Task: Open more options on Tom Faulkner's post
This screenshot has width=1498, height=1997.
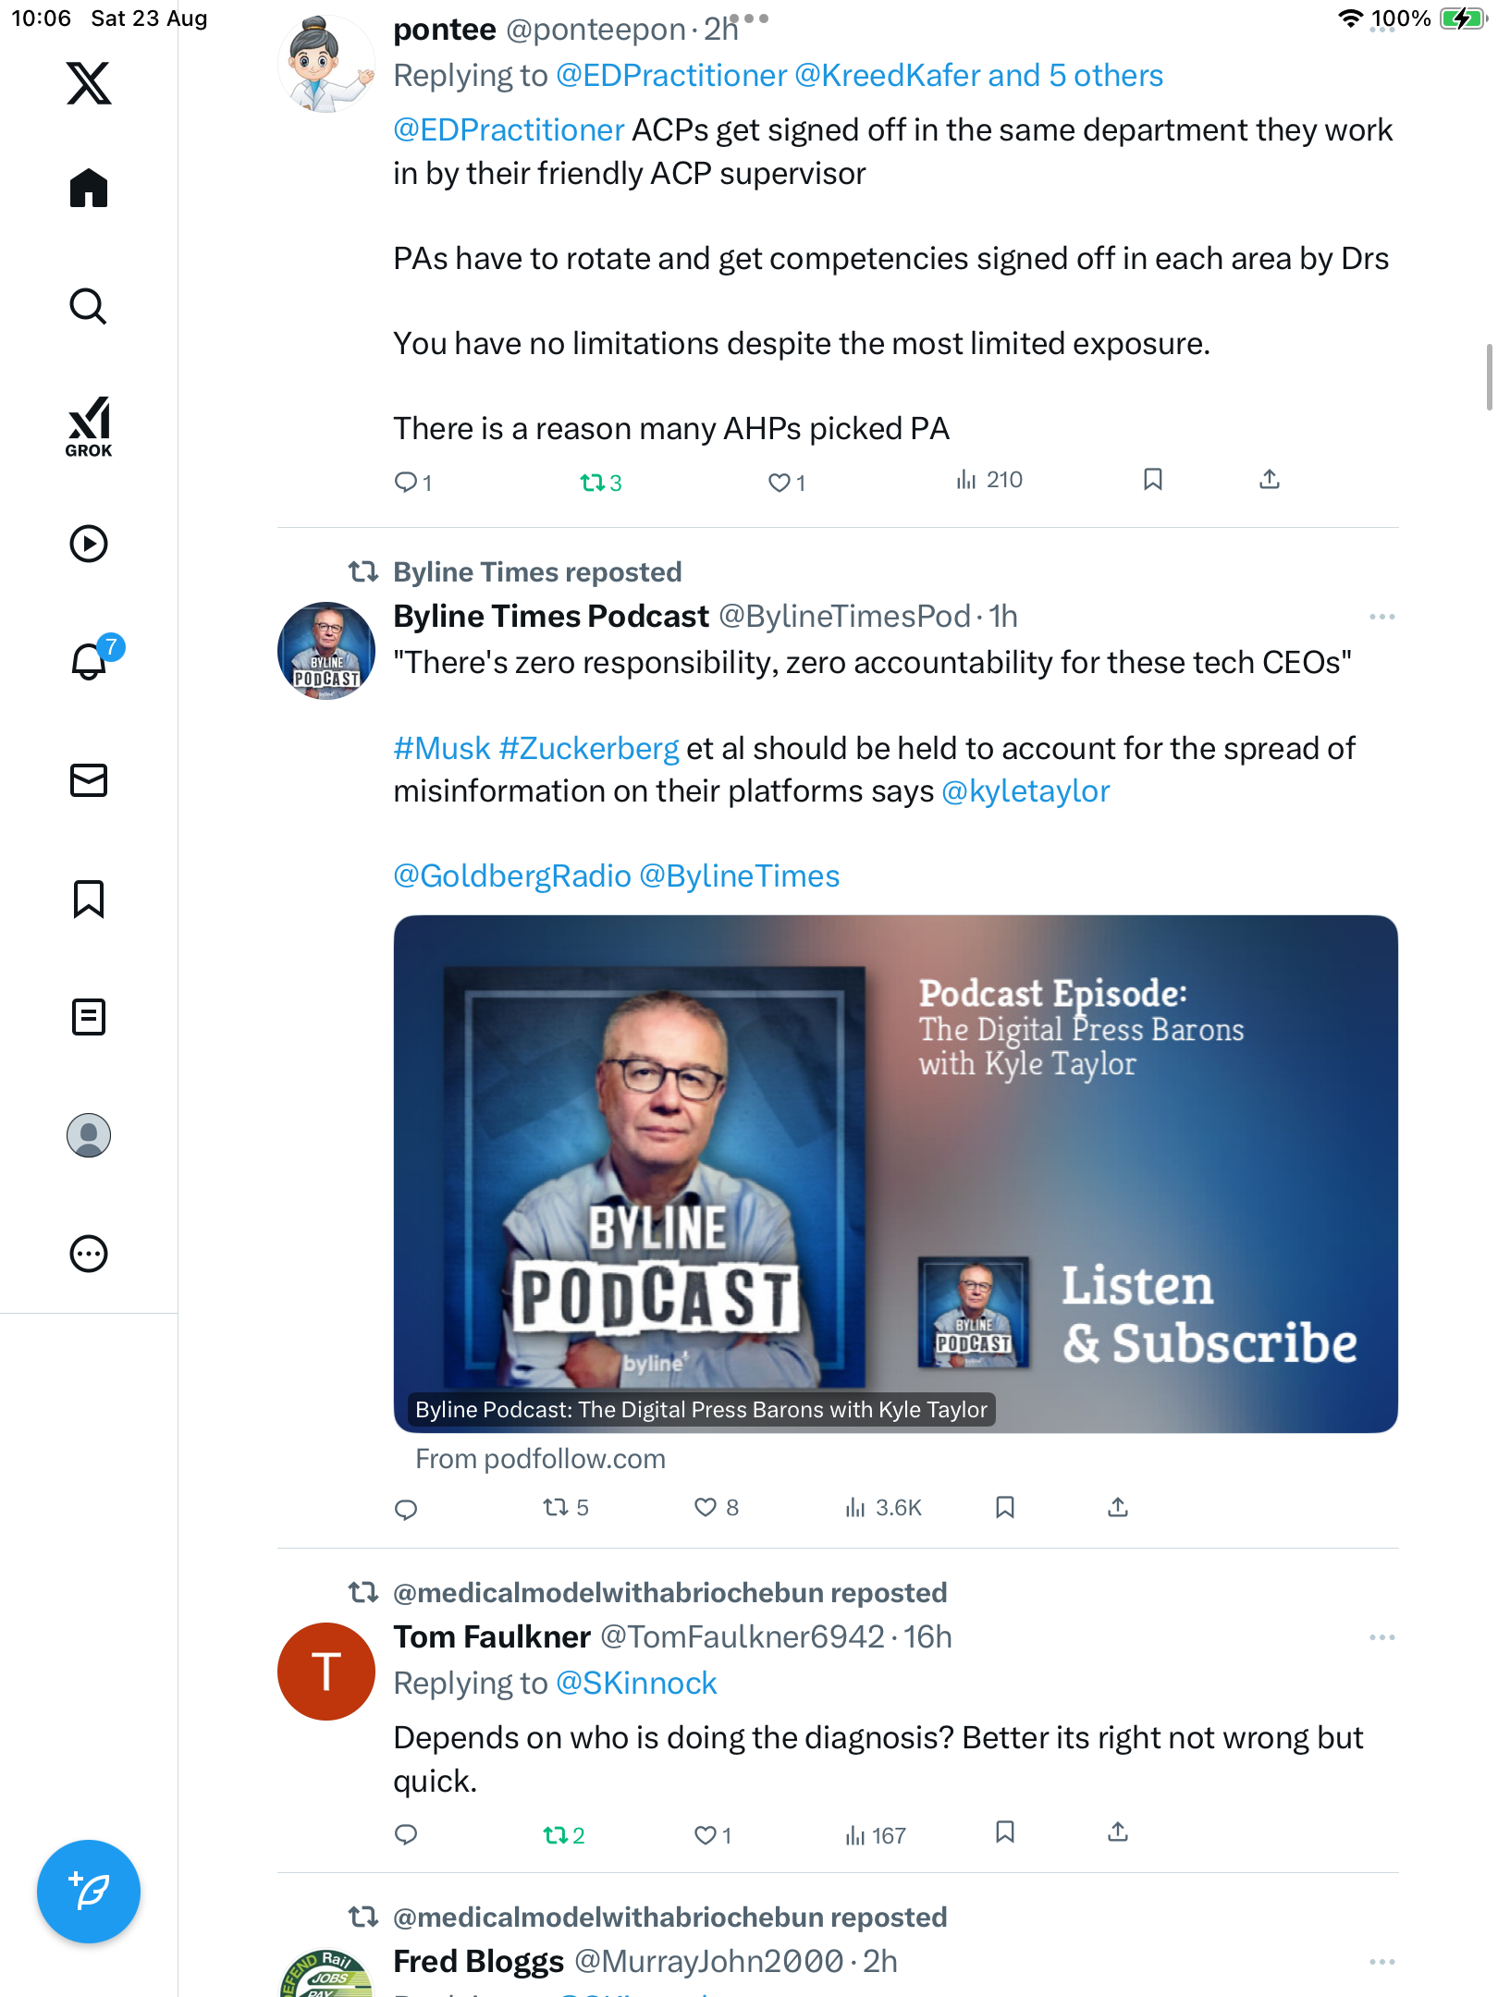Action: (1381, 1637)
